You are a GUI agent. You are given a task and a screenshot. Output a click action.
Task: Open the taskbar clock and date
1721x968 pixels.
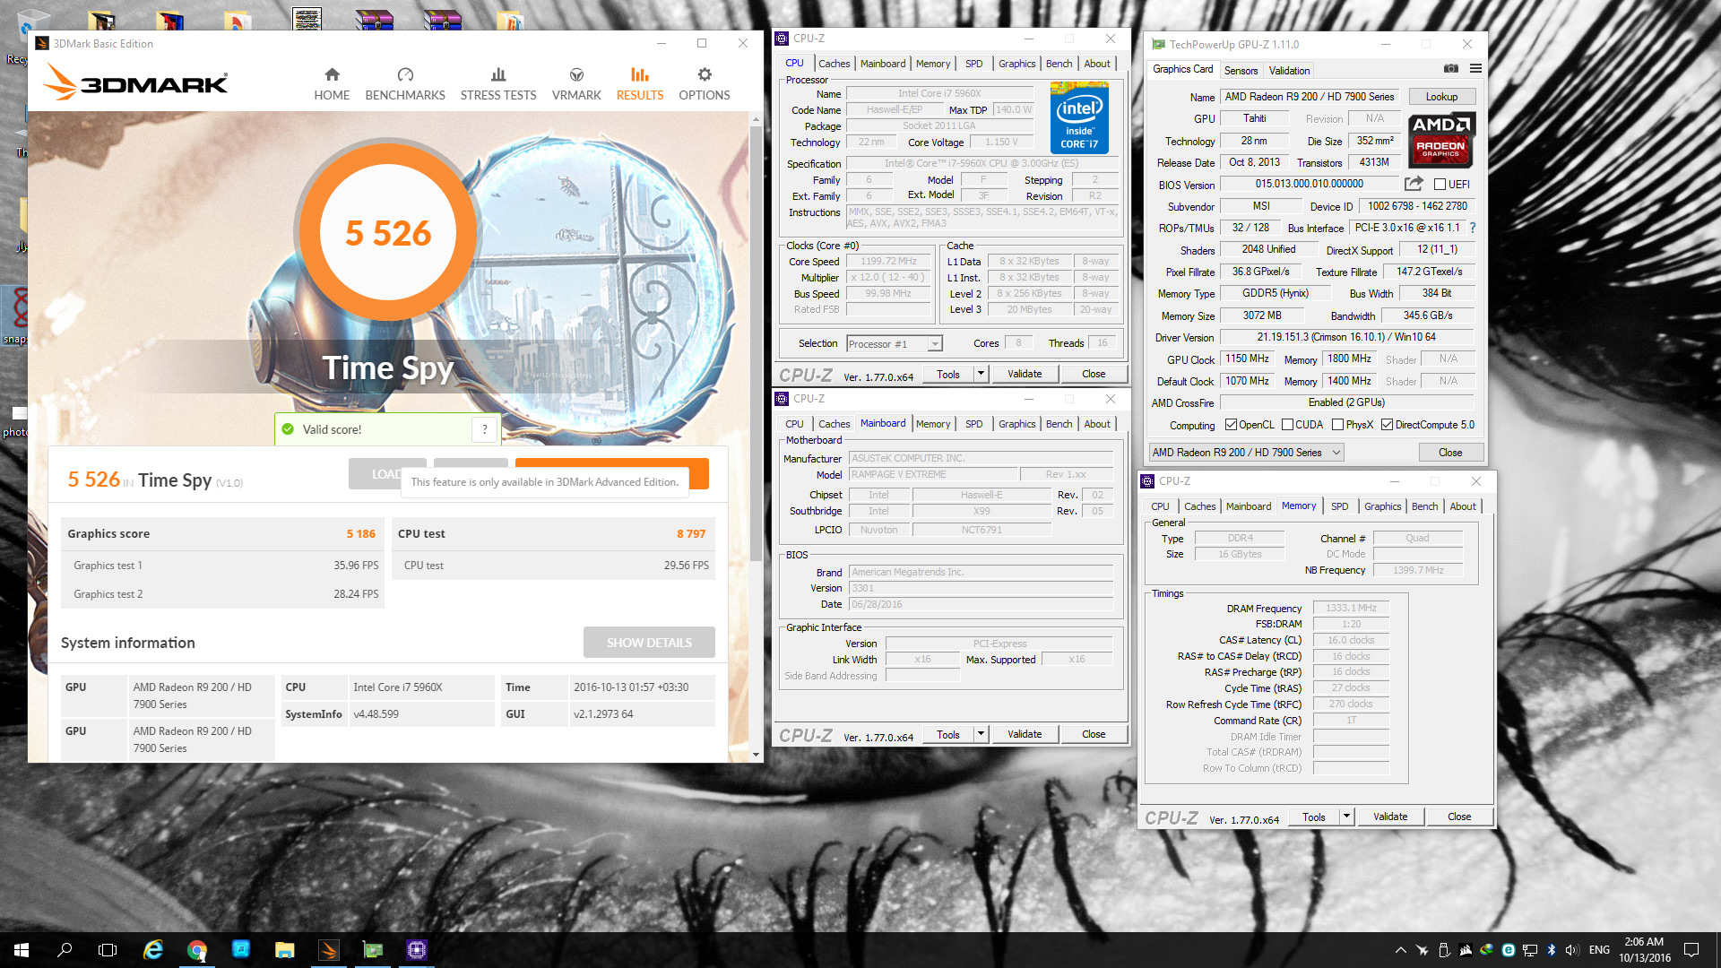click(x=1644, y=950)
